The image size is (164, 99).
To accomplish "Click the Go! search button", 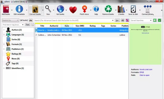I will tap(117, 20).
